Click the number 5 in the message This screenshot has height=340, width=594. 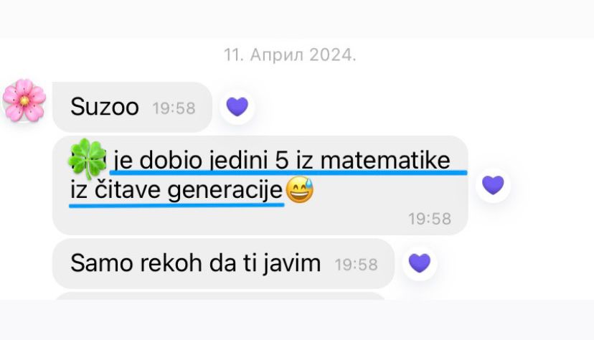coord(281,160)
